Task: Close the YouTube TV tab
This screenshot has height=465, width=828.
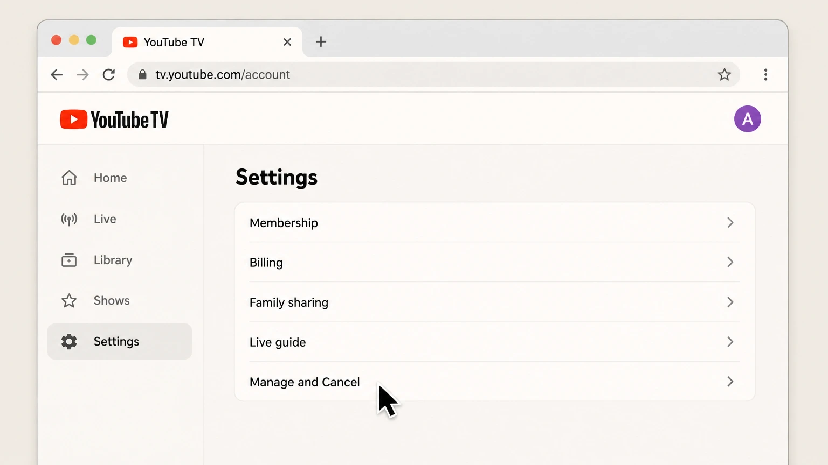Action: point(287,42)
